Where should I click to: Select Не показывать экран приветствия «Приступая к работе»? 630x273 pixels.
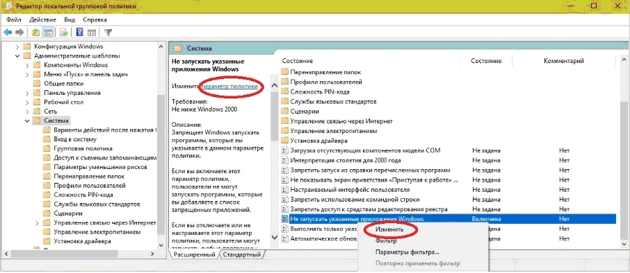[x=373, y=180]
